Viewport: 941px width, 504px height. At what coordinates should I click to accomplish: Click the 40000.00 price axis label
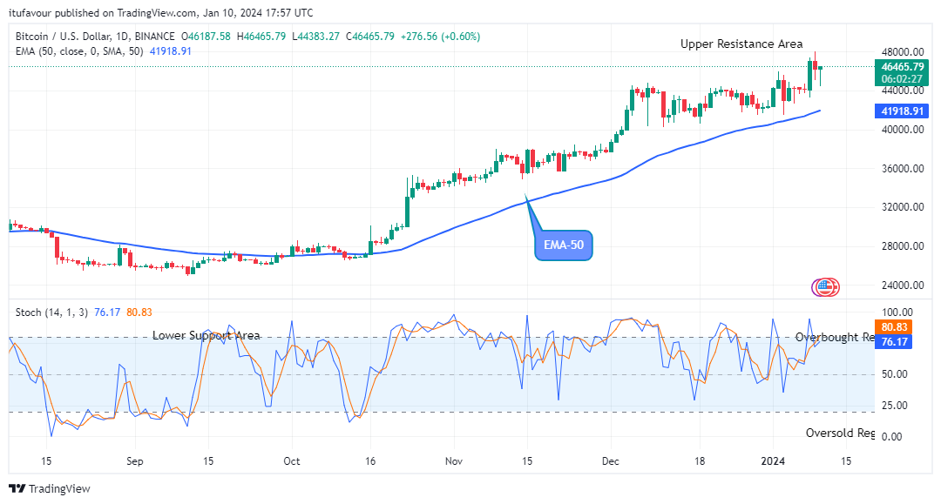point(903,130)
